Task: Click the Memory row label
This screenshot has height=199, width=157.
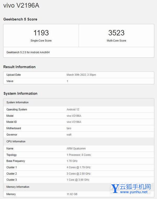Action: 11,194
